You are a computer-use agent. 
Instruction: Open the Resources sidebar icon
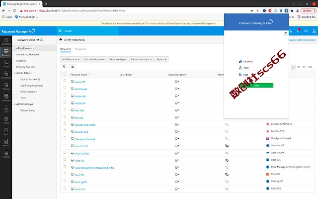[6, 52]
